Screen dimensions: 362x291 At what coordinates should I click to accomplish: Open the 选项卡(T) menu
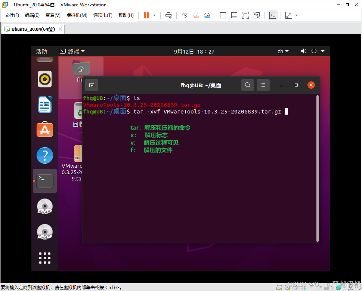[x=103, y=15]
